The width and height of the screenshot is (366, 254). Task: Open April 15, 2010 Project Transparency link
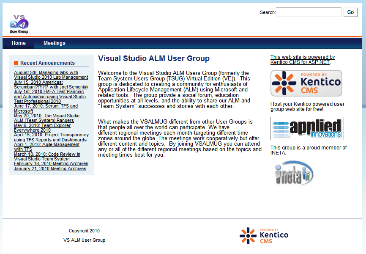click(x=51, y=137)
